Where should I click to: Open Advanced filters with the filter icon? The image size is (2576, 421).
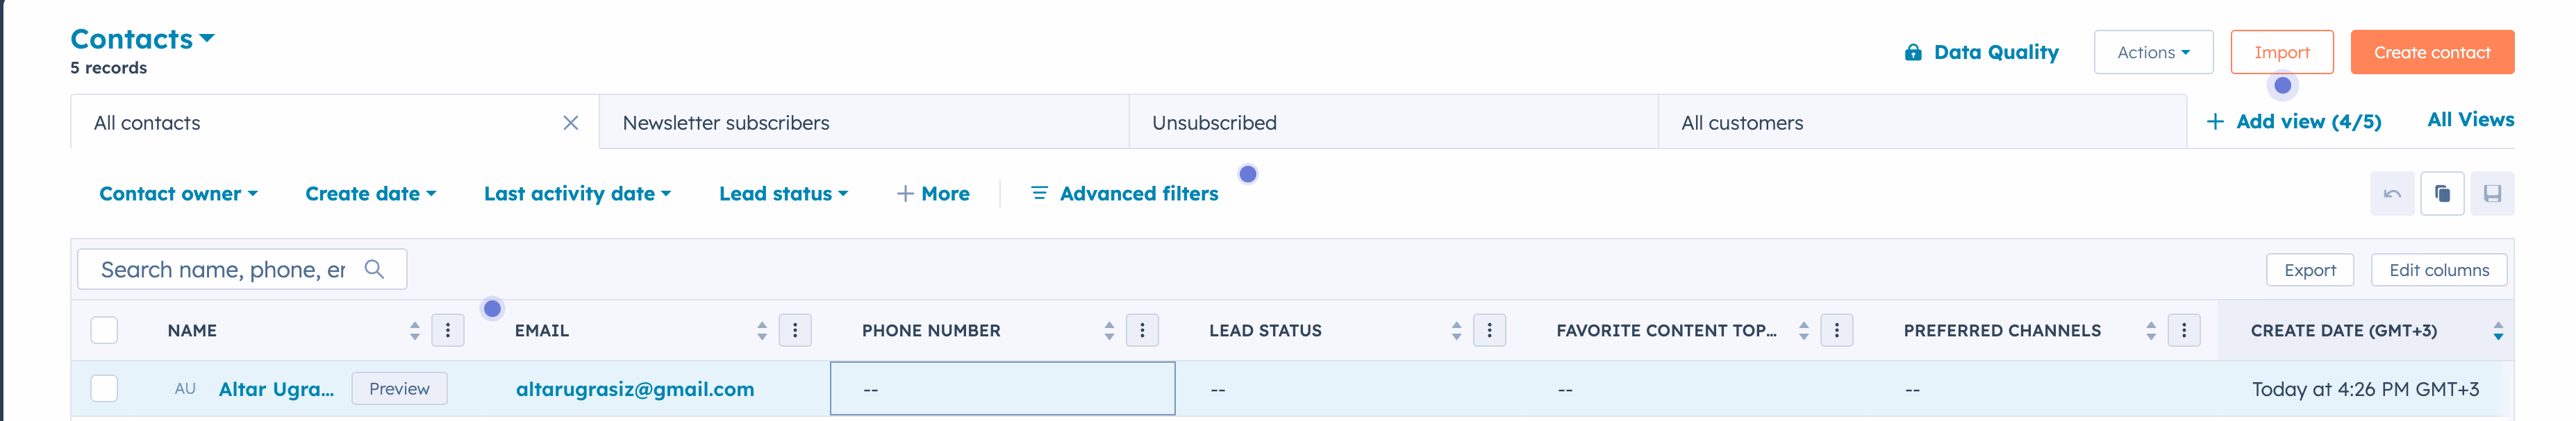coord(1038,194)
